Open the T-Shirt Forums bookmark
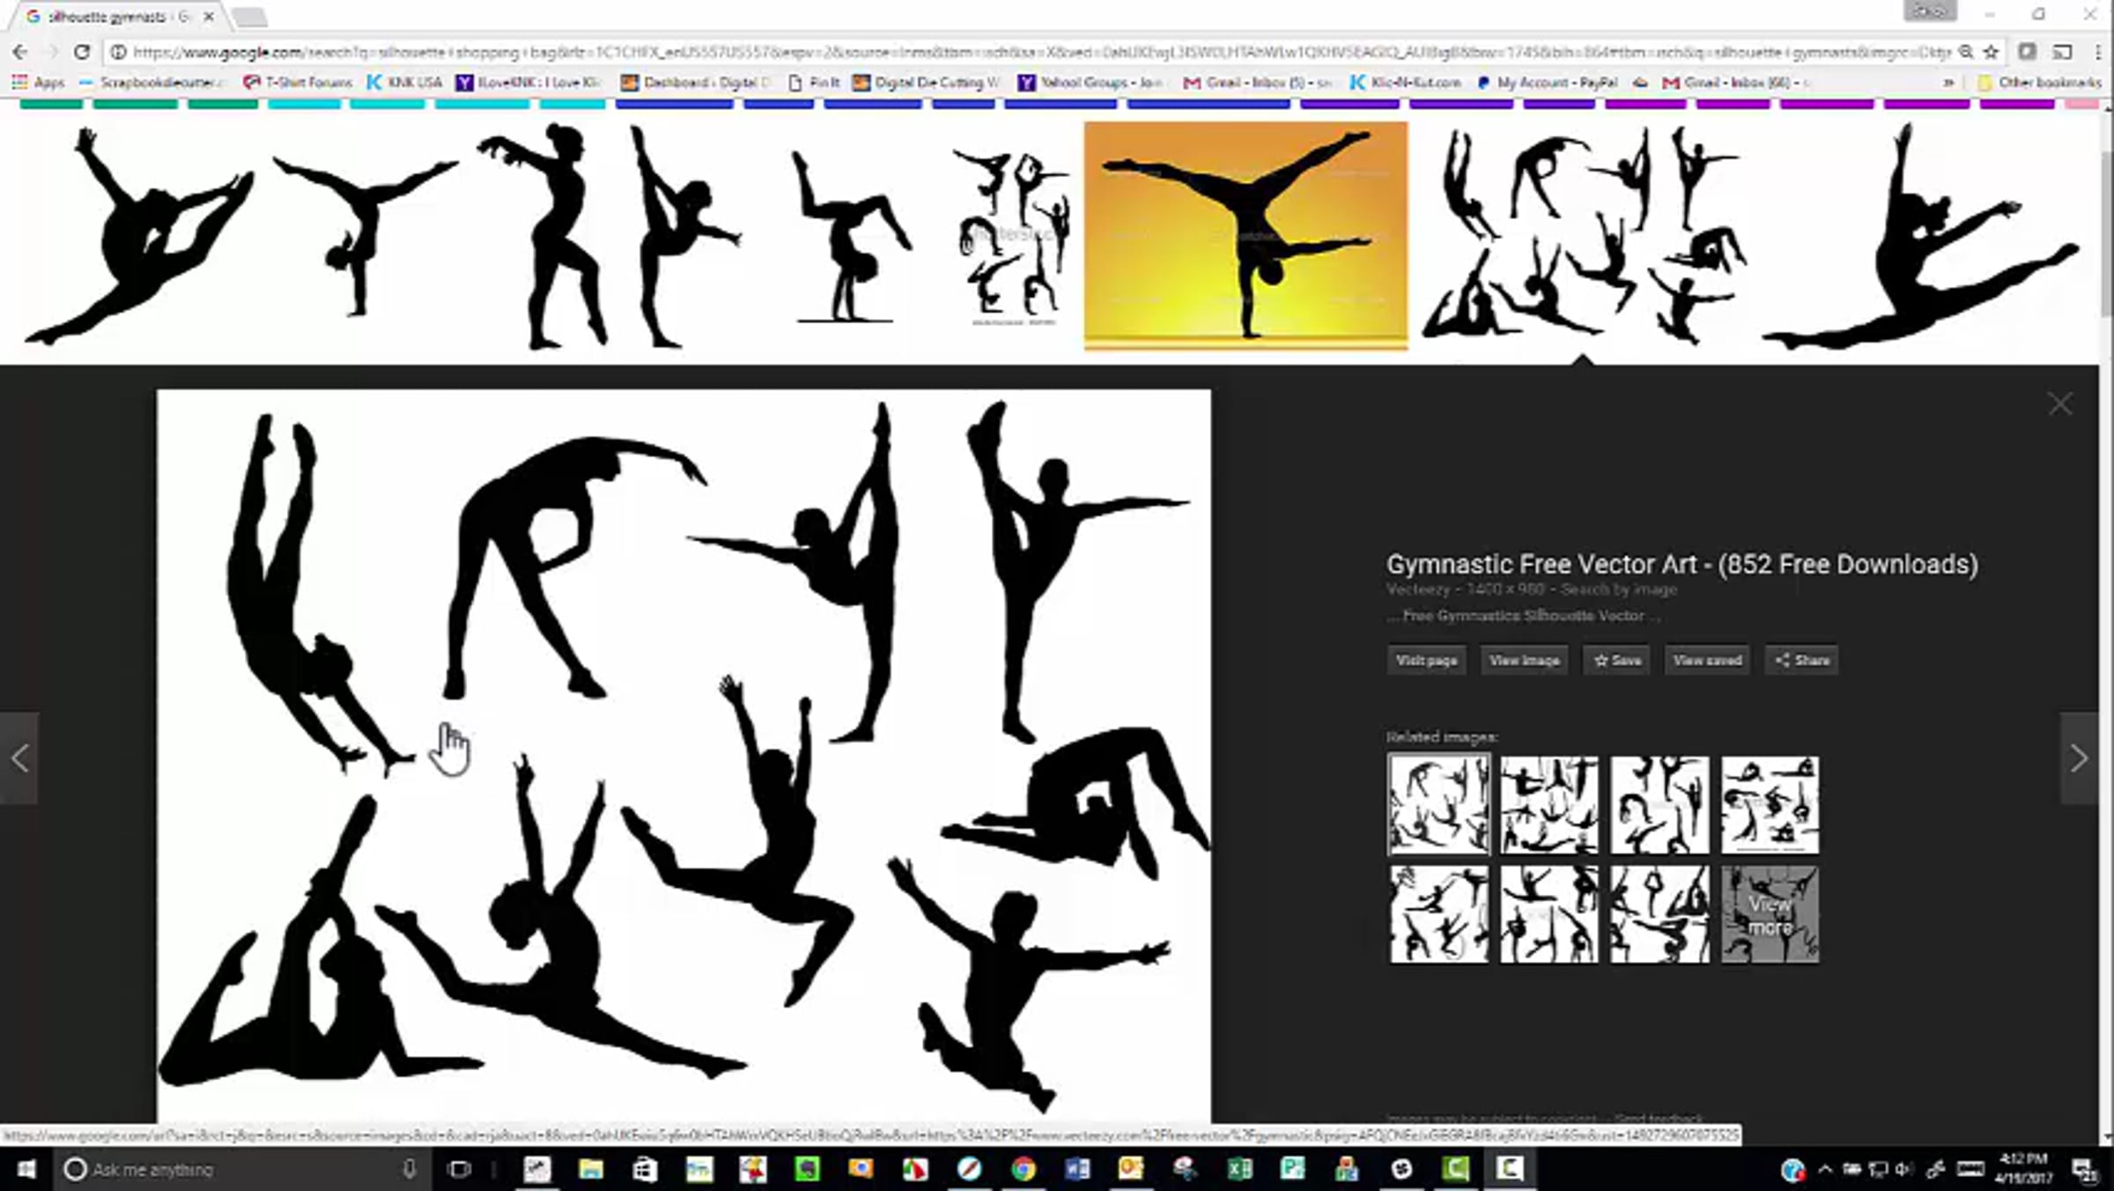 point(298,82)
